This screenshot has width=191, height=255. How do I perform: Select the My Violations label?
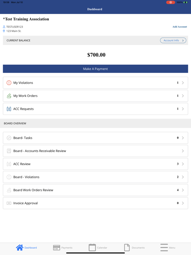pos(23,83)
